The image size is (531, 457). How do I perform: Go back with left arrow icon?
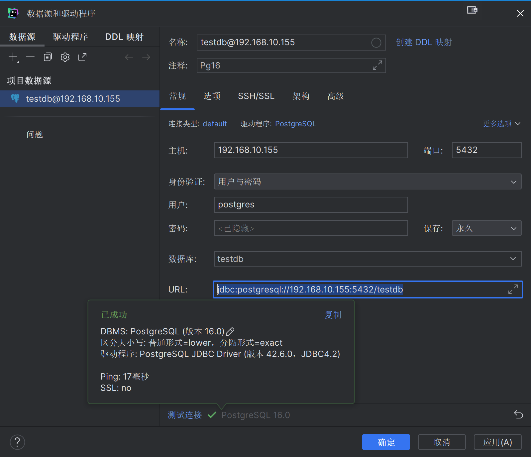129,57
